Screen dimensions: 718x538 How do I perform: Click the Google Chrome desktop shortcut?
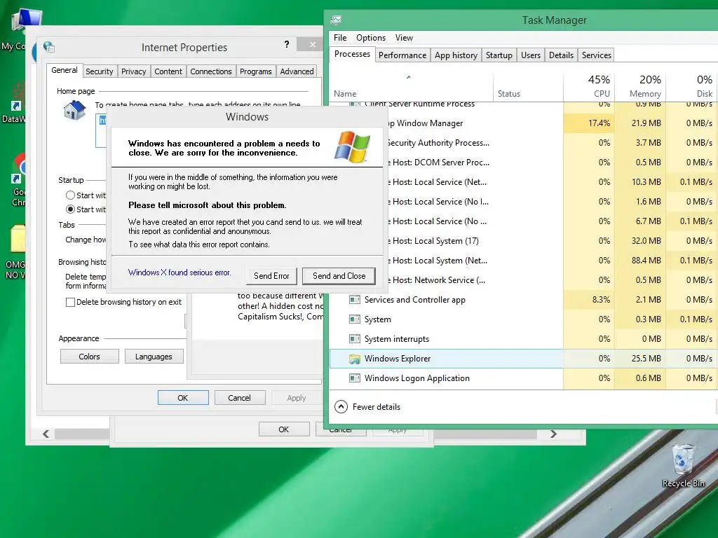(x=18, y=181)
